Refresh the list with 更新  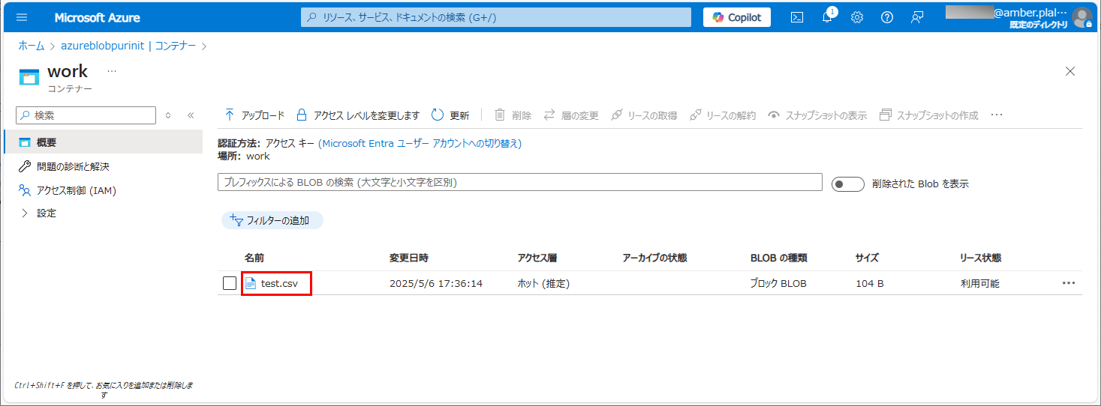tap(450, 115)
